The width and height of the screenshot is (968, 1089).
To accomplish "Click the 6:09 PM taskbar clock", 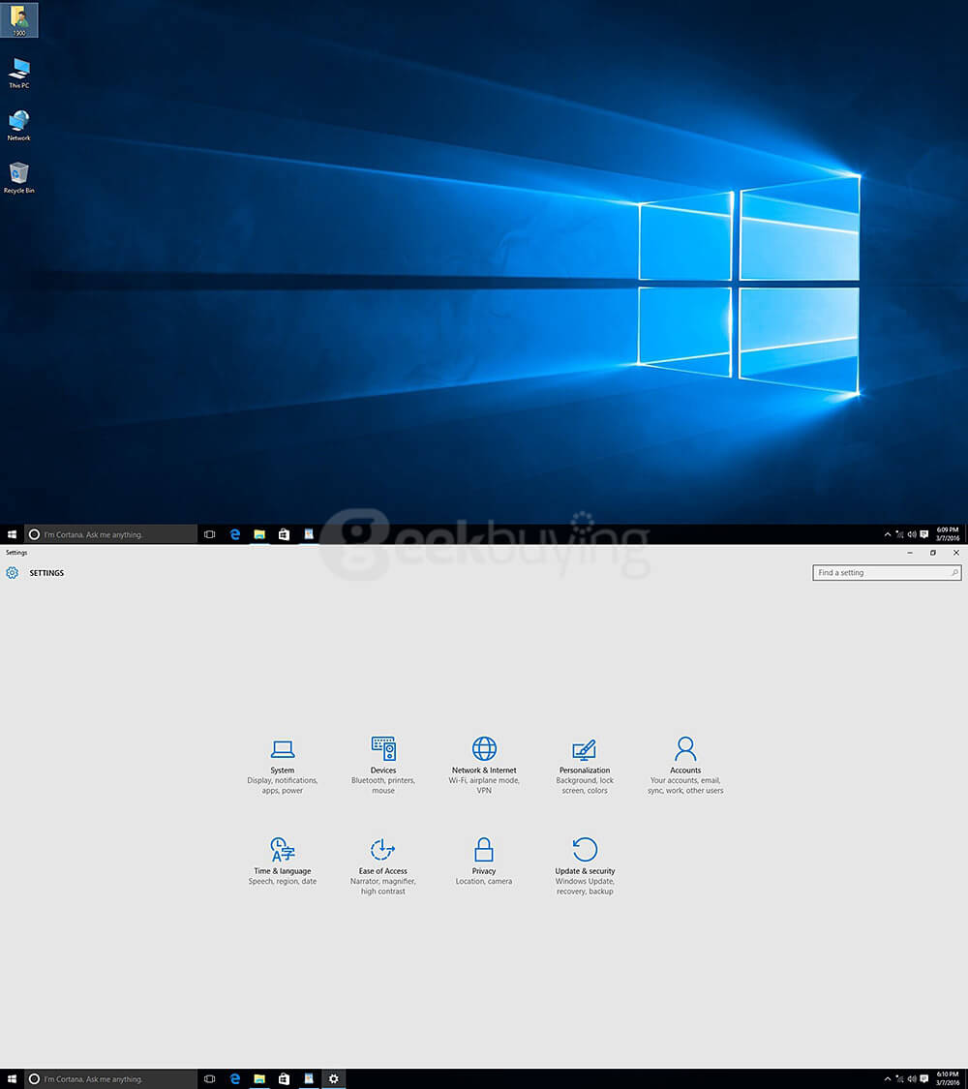I will [x=947, y=534].
